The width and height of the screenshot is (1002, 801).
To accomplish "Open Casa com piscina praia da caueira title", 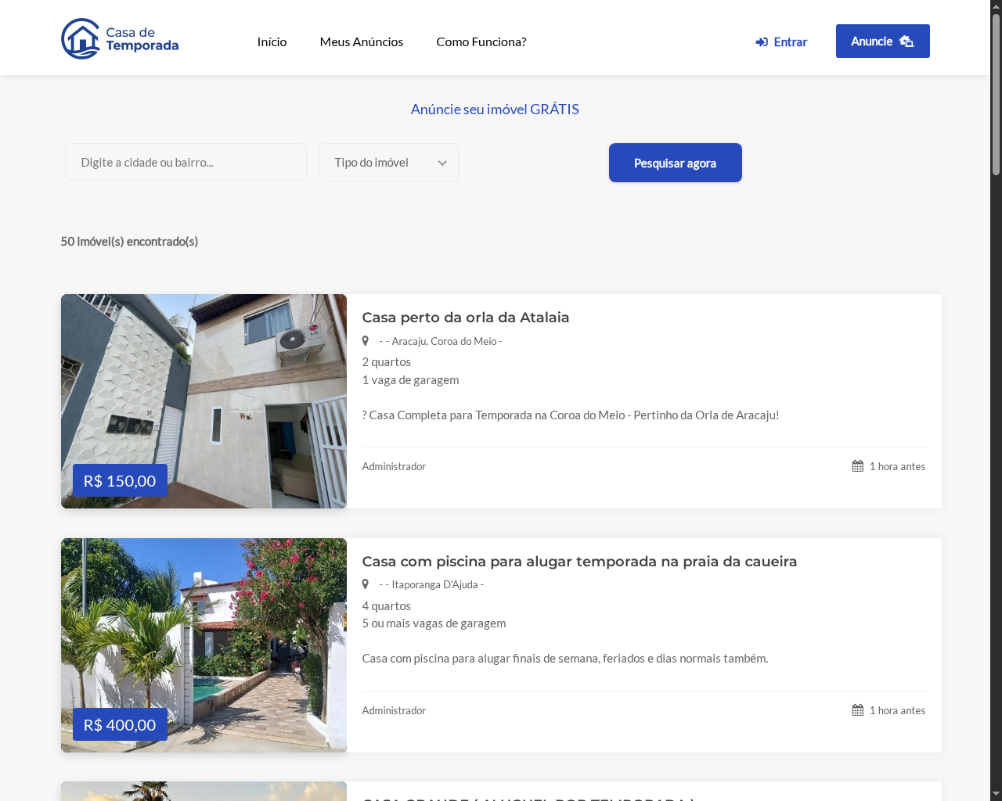I will [x=579, y=562].
